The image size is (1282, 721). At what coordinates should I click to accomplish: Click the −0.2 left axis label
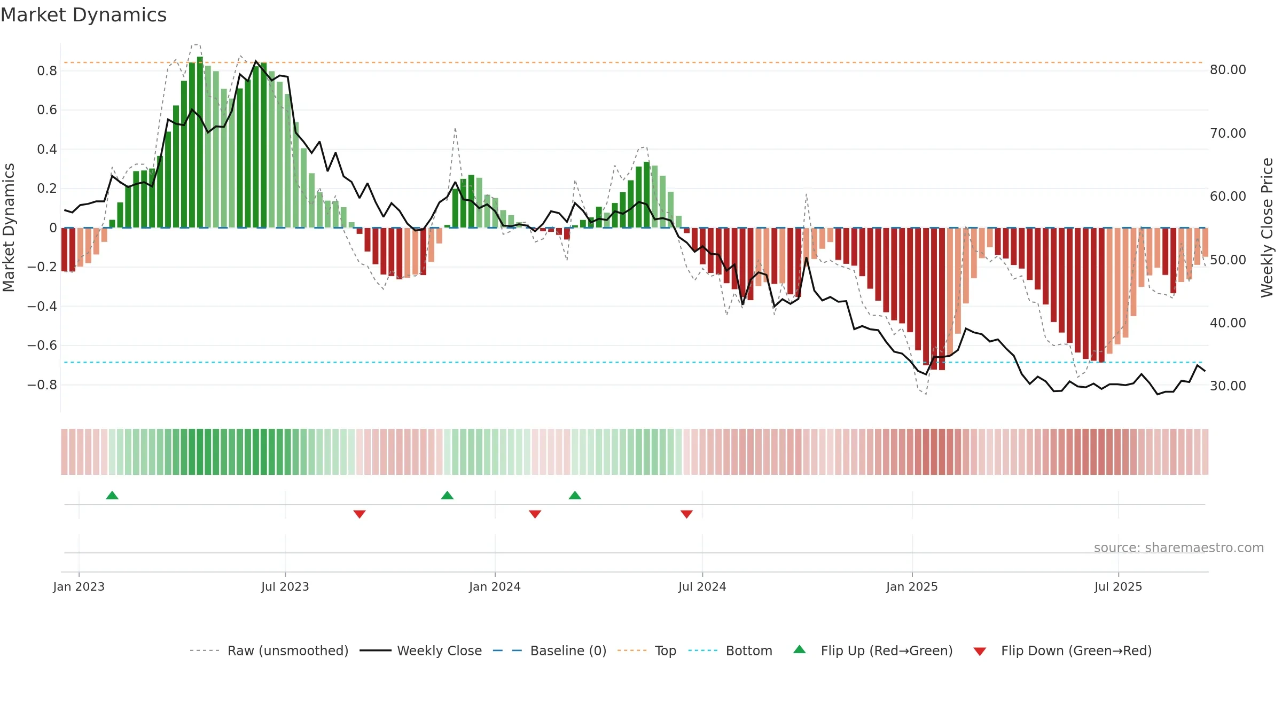click(42, 267)
